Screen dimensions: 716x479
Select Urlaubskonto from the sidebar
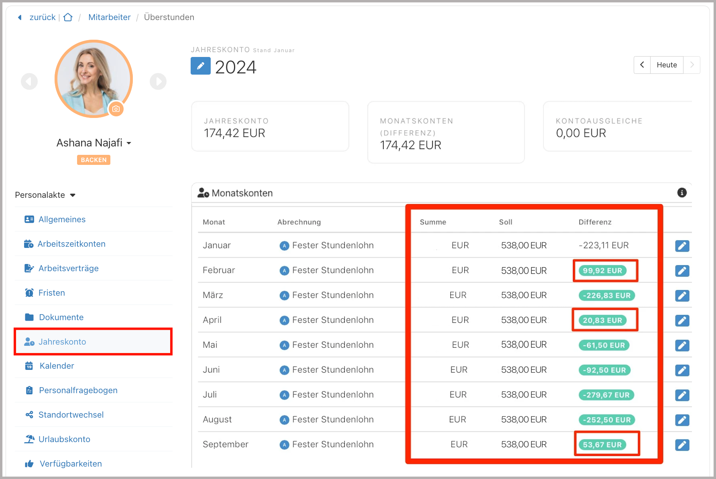tap(64, 439)
